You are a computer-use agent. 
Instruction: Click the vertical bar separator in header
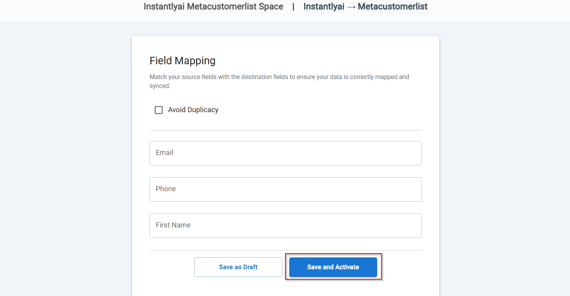click(293, 7)
